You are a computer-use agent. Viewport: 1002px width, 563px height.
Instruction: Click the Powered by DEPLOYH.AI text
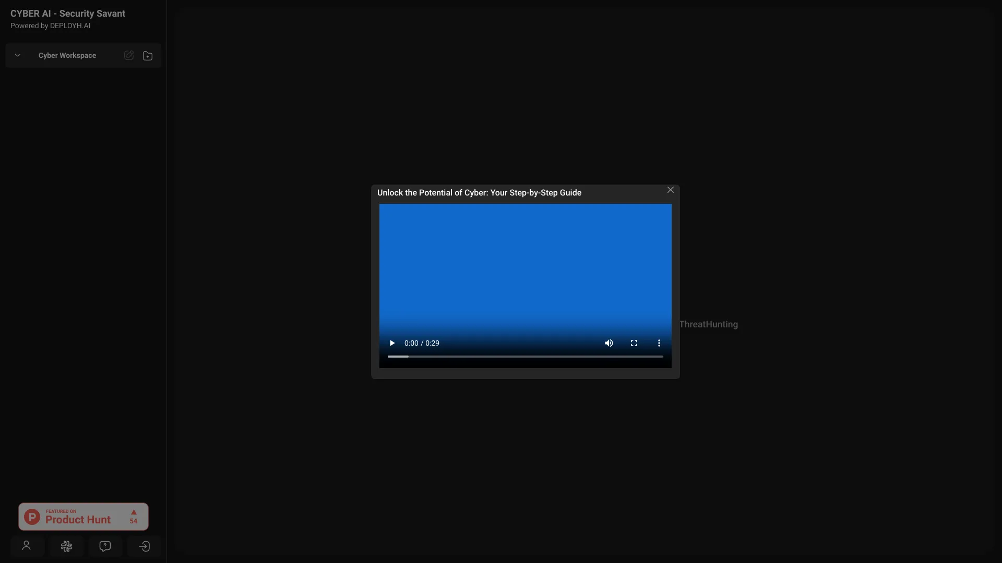tap(50, 26)
